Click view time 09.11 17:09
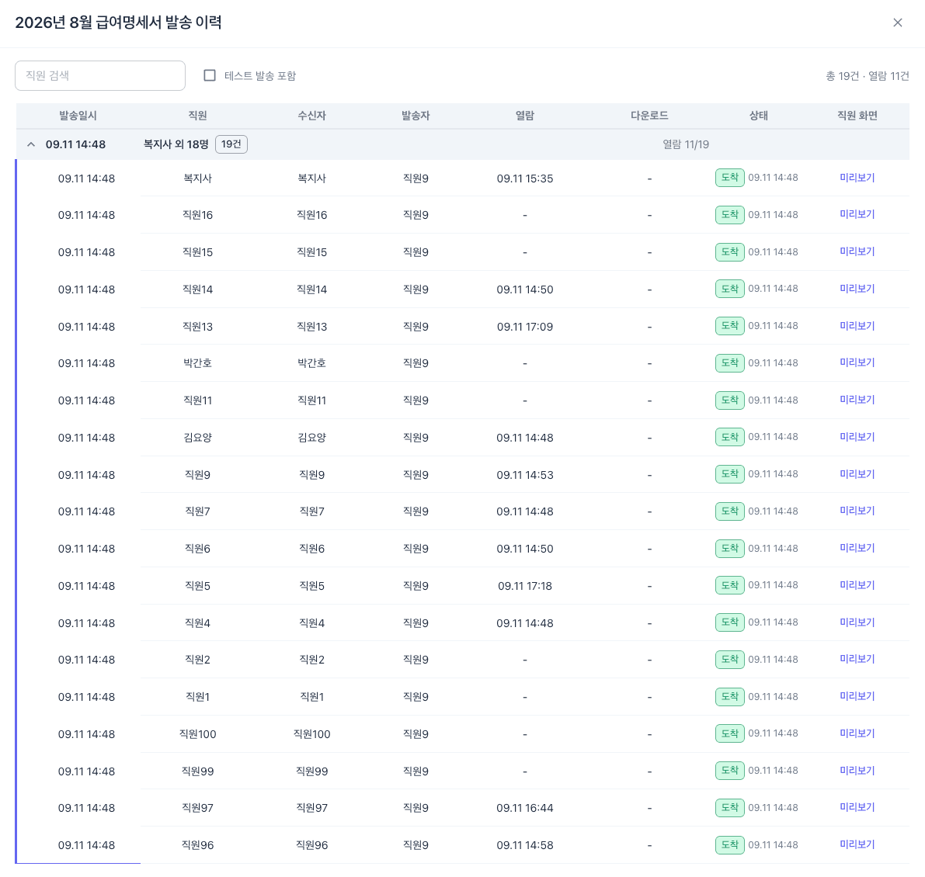 (525, 327)
